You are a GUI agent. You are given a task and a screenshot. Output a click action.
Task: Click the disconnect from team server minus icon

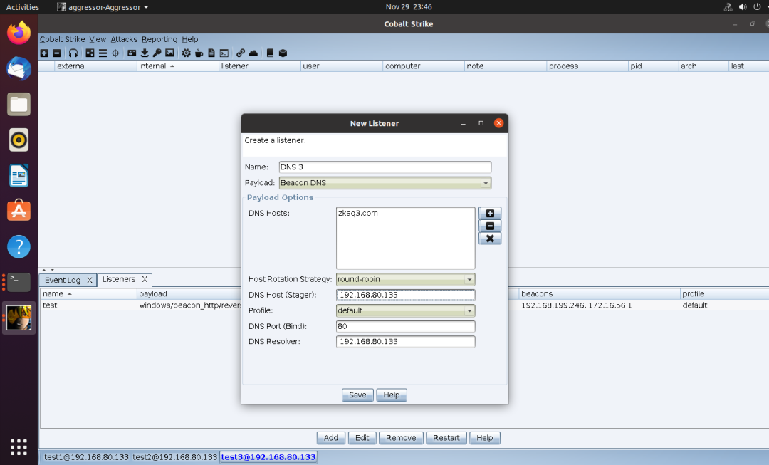coord(57,53)
